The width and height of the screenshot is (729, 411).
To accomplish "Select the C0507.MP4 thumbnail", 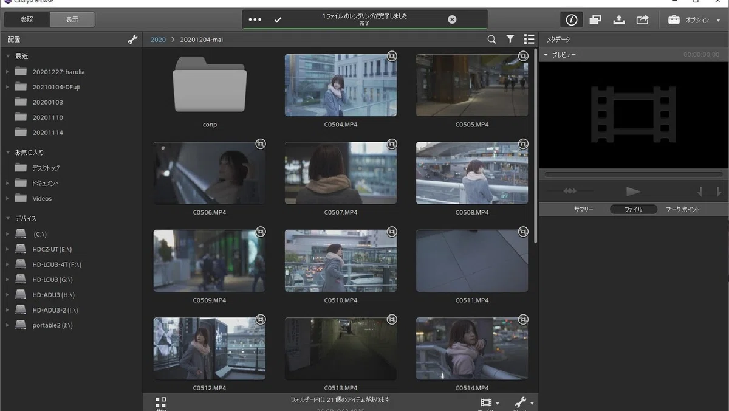I will [341, 173].
